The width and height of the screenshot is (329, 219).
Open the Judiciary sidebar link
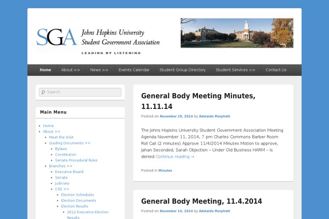[62, 183]
